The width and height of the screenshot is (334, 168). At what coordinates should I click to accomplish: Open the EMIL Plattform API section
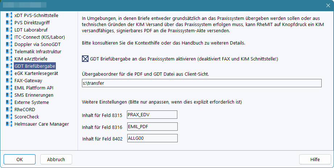[x=34, y=88]
